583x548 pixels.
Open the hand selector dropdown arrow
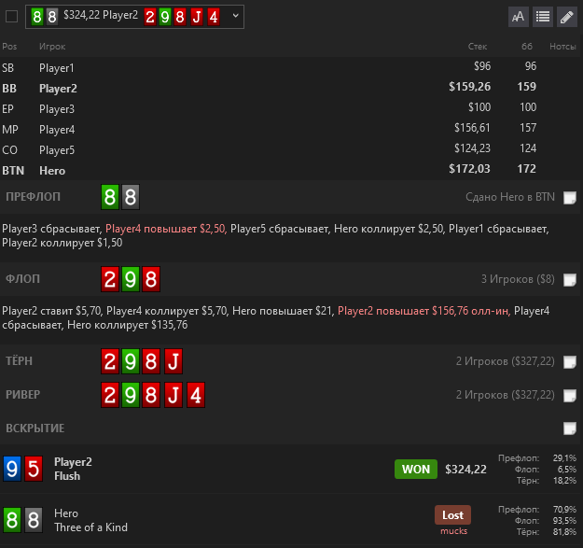(235, 16)
